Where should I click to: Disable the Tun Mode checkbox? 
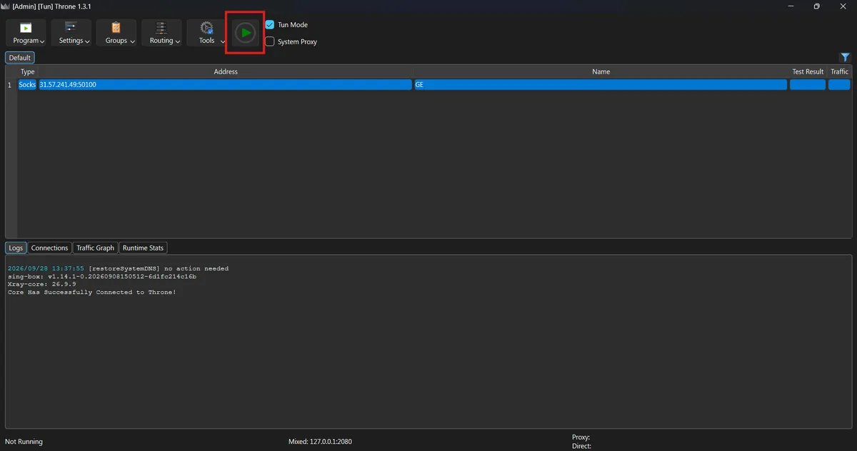pos(270,25)
